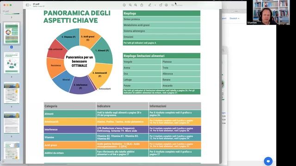Open Deutsch language dropdown in browser window

234,18
